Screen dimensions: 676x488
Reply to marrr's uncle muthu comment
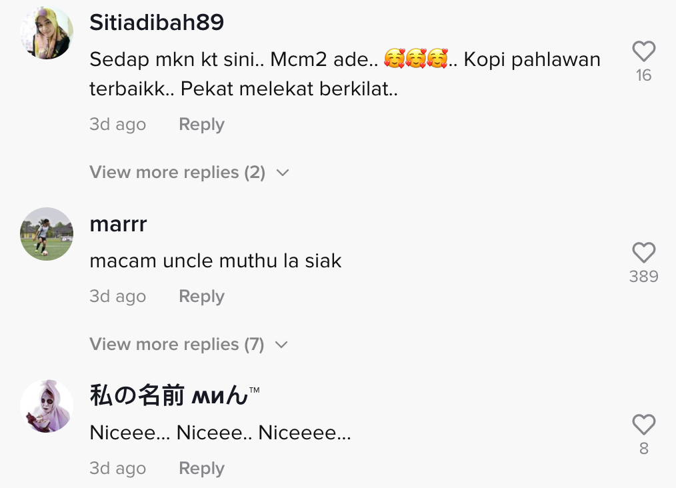[x=201, y=297]
